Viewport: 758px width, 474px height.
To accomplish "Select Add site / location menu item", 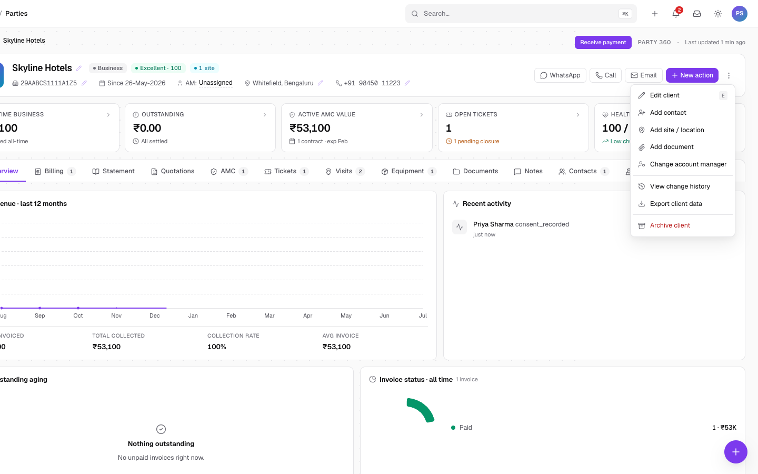I will 683,130.
